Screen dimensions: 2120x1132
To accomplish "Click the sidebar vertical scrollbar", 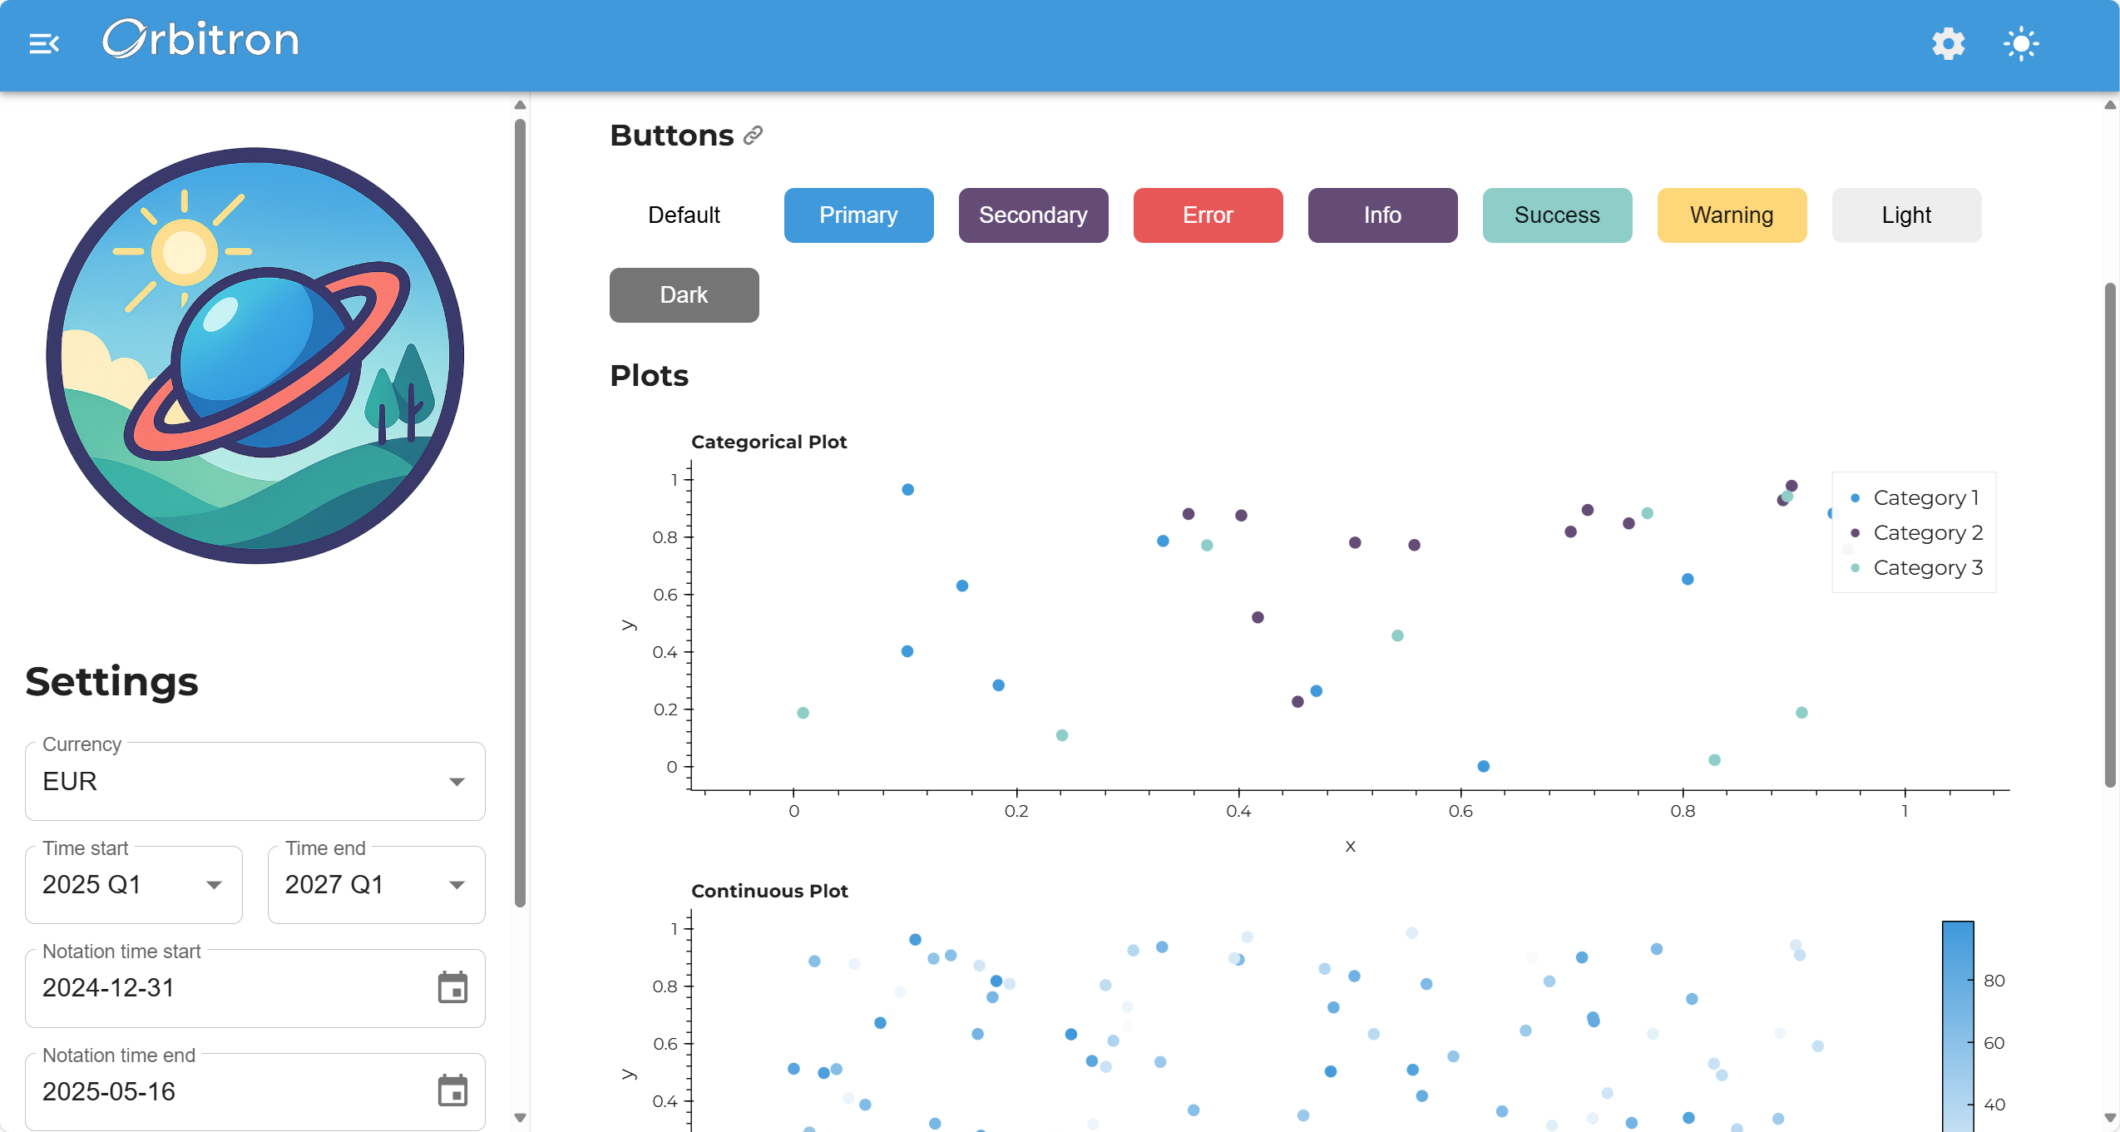I will pyautogui.click(x=520, y=511).
